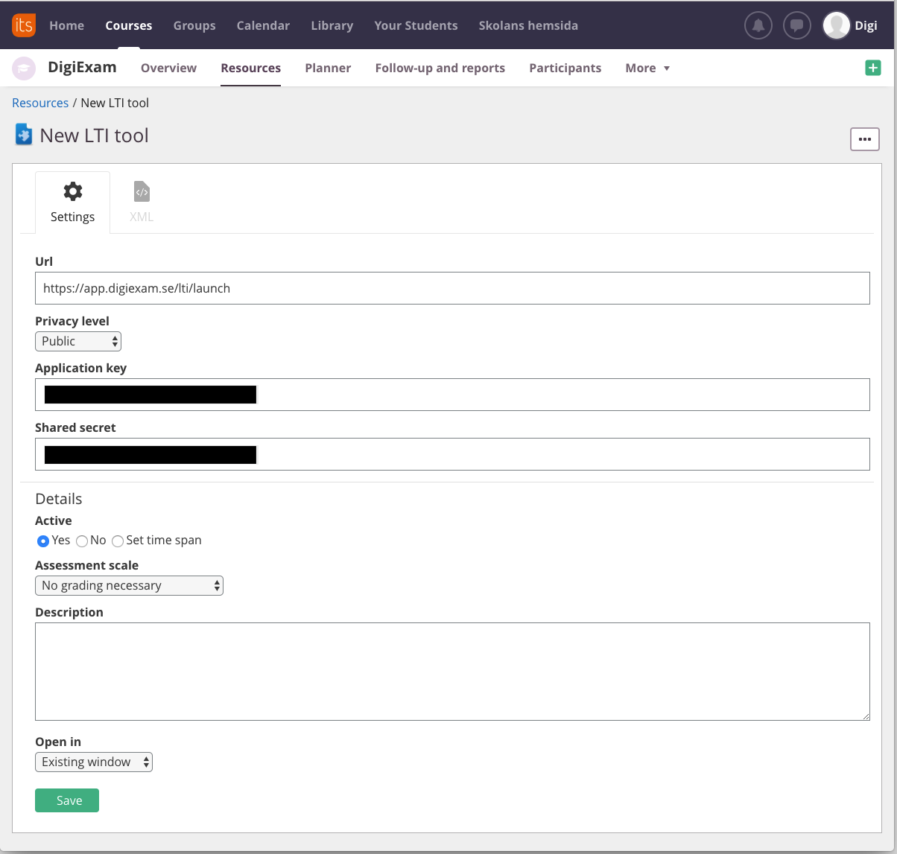Open the Privacy level dropdown
Image resolution: width=897 pixels, height=854 pixels.
click(x=78, y=341)
